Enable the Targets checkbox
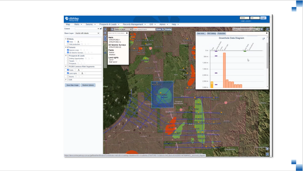This screenshot has height=171, width=303. [x=68, y=61]
